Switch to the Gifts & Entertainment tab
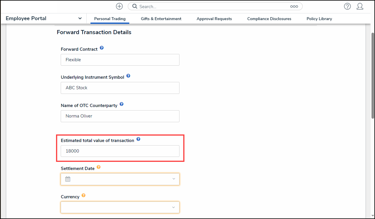Viewport: 375px width, 219px height. point(161,19)
